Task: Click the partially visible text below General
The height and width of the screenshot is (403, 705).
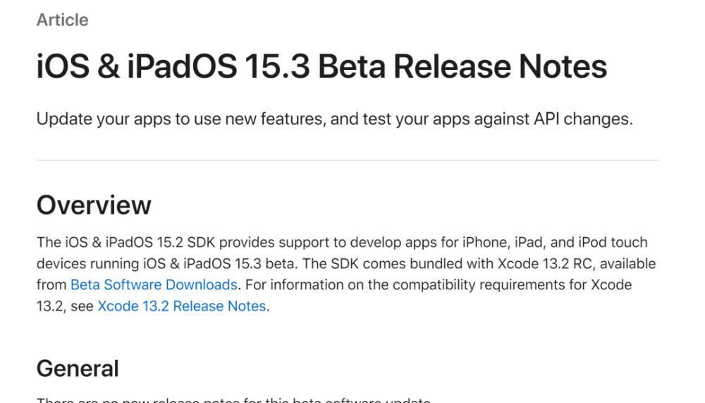Action: tap(234, 400)
